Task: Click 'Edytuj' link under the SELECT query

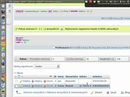Action: pos(84,48)
